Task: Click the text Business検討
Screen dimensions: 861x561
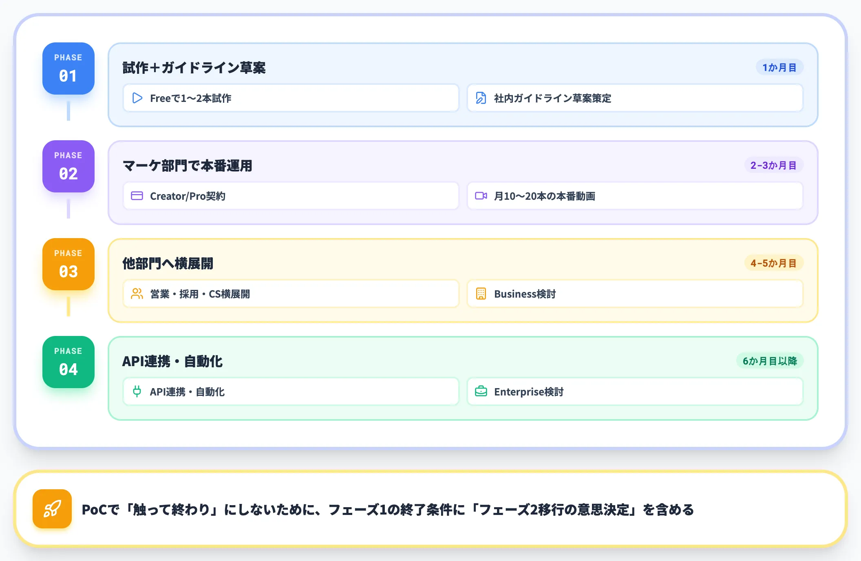Action: pyautogui.click(x=525, y=294)
